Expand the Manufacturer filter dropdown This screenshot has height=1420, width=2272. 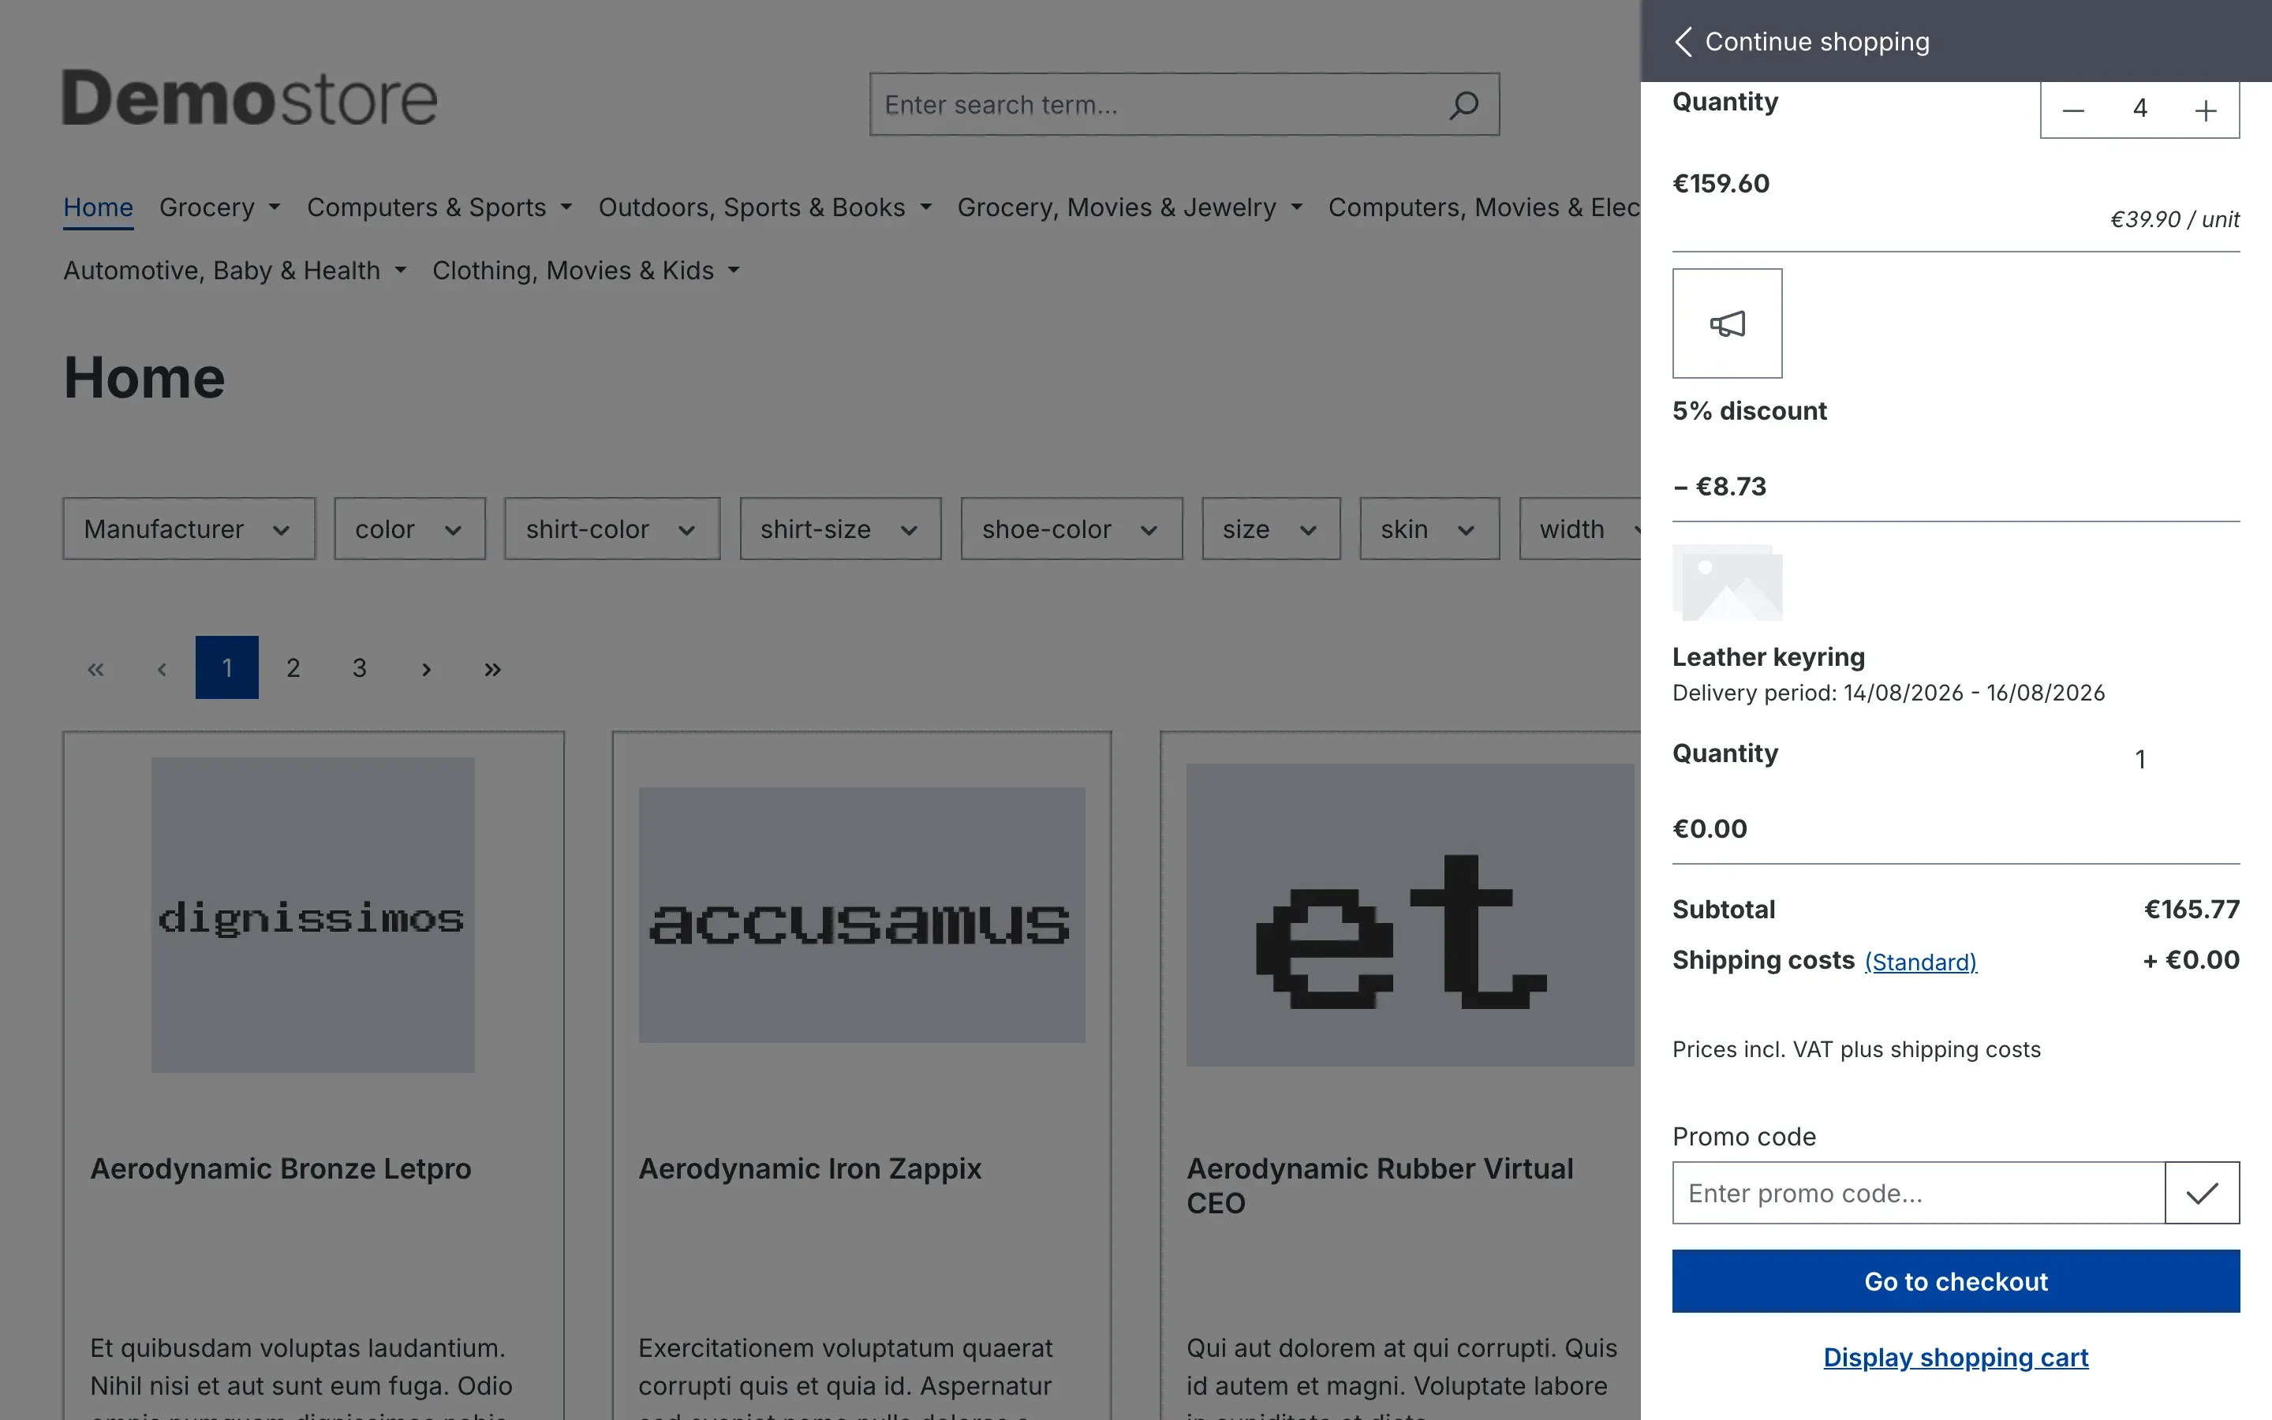189,529
